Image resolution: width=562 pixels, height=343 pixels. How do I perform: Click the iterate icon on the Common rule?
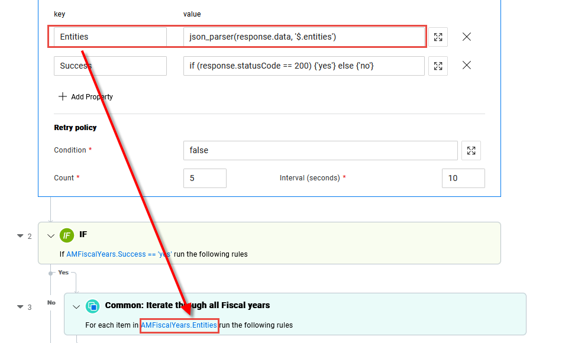tap(92, 306)
